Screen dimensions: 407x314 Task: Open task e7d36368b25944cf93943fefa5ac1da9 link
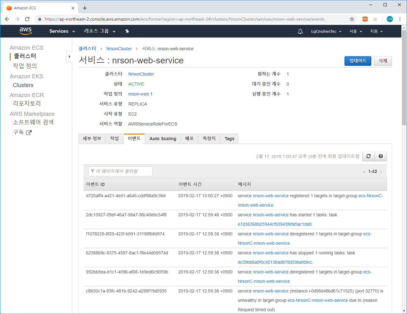(x=275, y=224)
